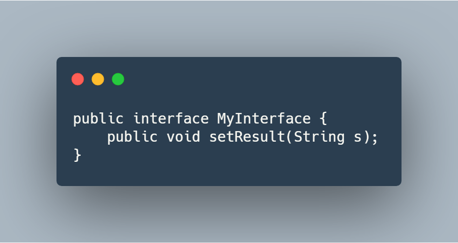The width and height of the screenshot is (458, 243).
Task: Click the closing curly brace
Action: [77, 155]
